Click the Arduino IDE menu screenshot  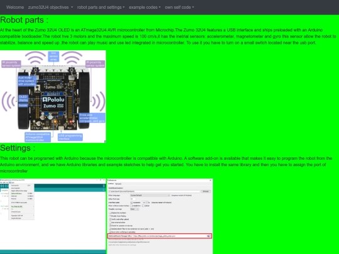click(x=53, y=216)
